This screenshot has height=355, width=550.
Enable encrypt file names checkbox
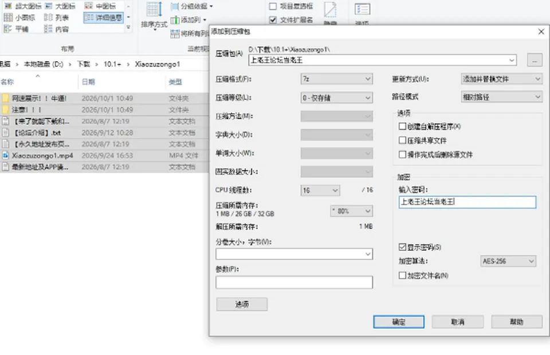[402, 276]
